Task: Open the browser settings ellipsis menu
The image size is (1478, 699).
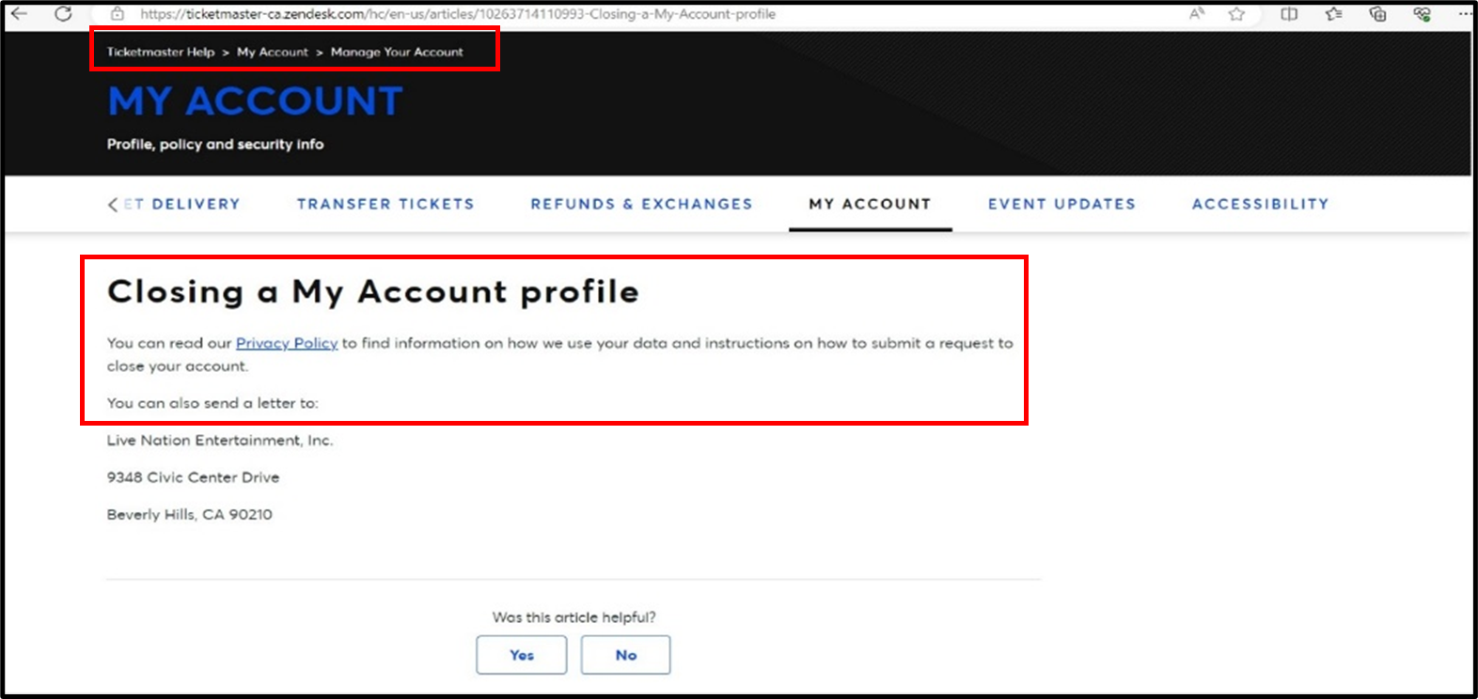Action: tap(1464, 13)
